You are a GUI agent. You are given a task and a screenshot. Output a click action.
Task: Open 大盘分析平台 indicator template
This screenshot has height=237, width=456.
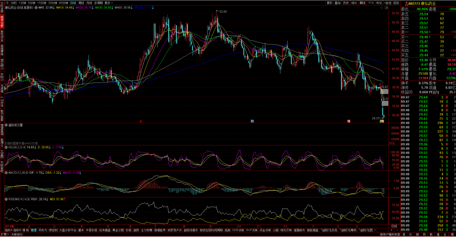point(68,230)
